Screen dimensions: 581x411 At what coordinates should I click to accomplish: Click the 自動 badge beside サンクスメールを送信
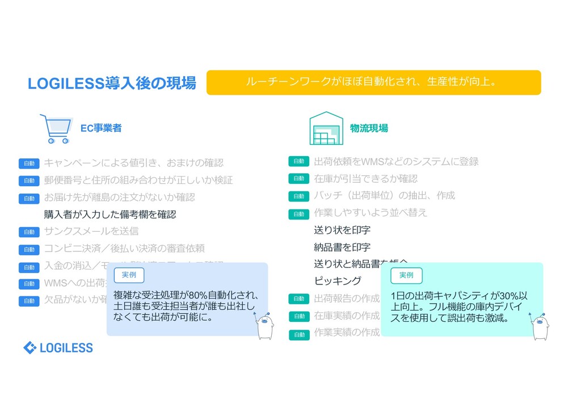click(x=30, y=232)
